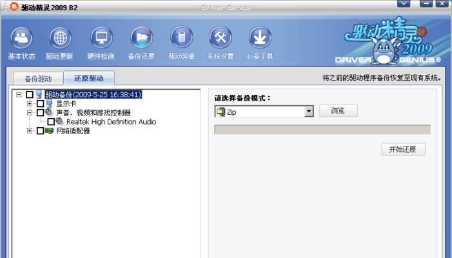The height and width of the screenshot is (258, 452).
Task: Check the 声音、视频和游戏控制器 checkbox
Action: click(41, 112)
